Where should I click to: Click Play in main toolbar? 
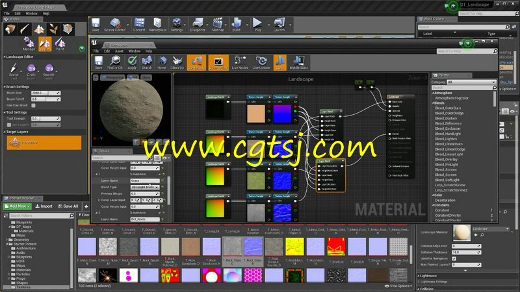coord(257,25)
